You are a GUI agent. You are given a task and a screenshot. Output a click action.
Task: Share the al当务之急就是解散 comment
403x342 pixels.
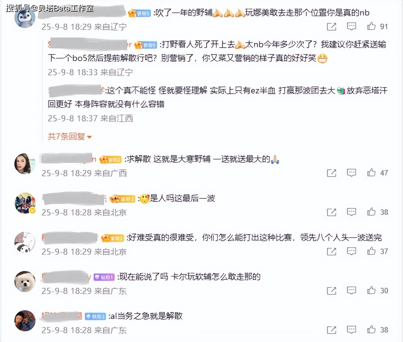point(331,330)
